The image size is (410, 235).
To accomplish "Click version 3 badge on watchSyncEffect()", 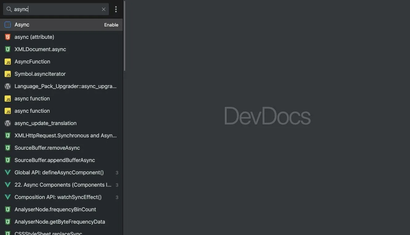I will [117, 197].
